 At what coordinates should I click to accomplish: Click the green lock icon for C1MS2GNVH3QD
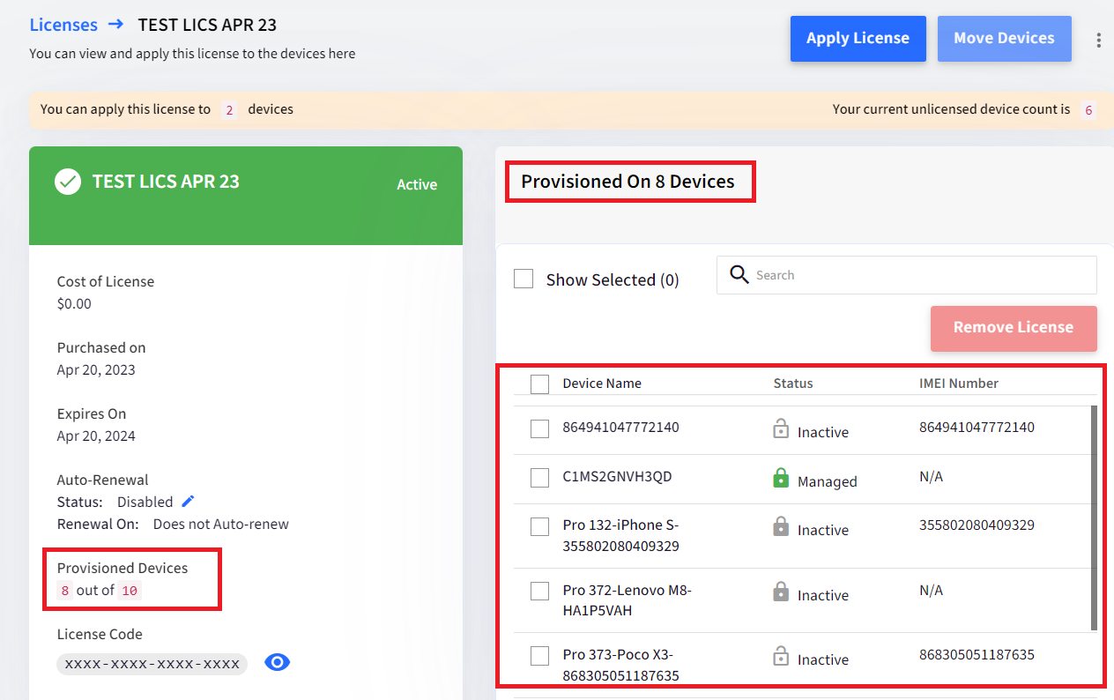coord(780,479)
